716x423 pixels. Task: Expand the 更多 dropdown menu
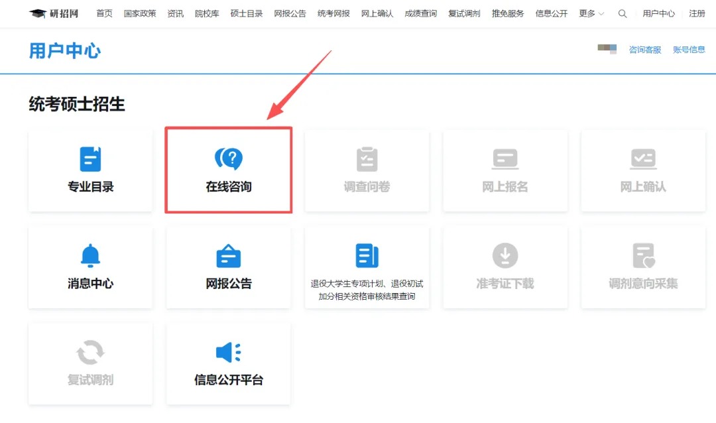[x=590, y=13]
